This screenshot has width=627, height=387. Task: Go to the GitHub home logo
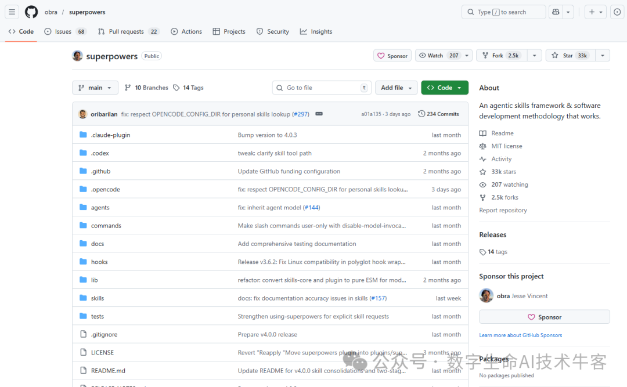point(31,12)
